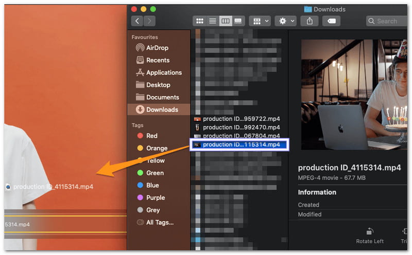The image size is (412, 255).
Task: Click the Edit Tags toolbar icon
Action: click(x=332, y=21)
